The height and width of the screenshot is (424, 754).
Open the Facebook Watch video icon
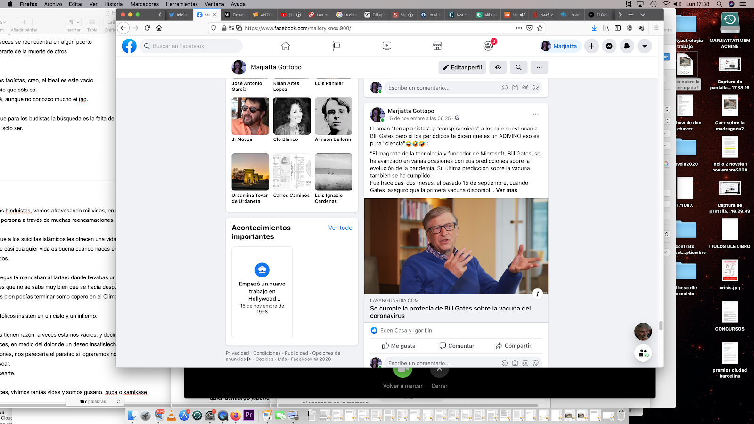[387, 46]
